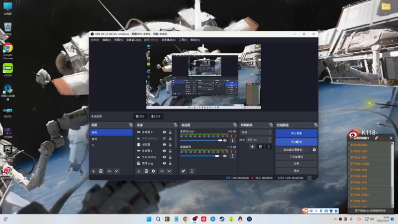This screenshot has width=398, height=224.
Task: Open options menu for 桌面音频 channel
Action: [x=232, y=156]
